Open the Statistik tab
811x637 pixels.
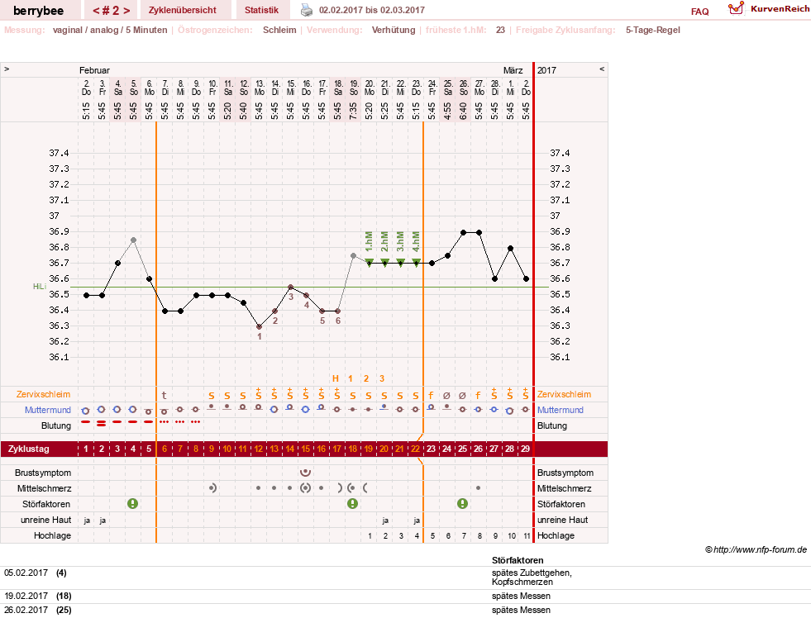tap(262, 10)
